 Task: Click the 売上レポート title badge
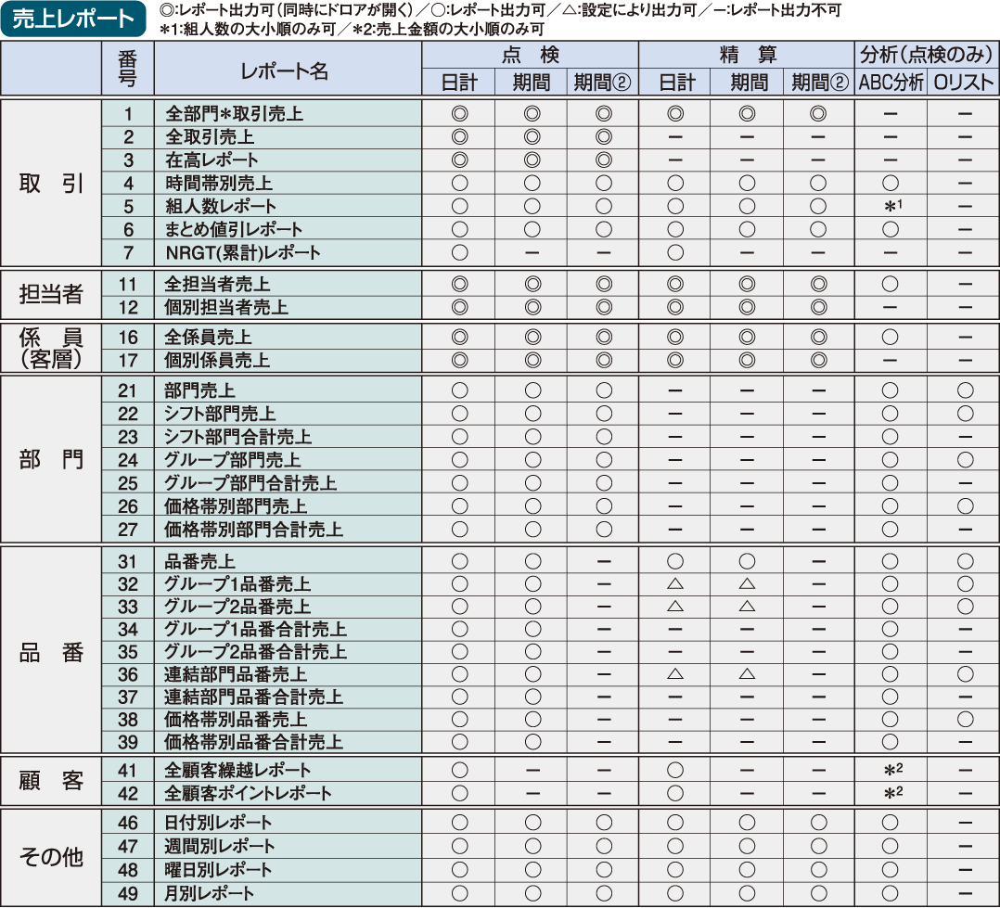tap(72, 19)
